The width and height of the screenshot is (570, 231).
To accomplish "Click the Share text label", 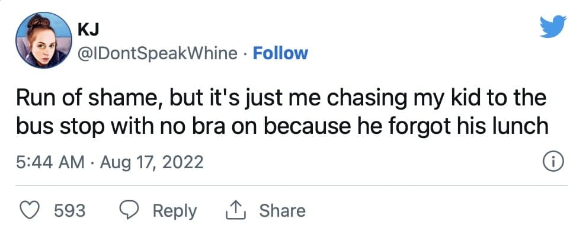I will [x=283, y=211].
